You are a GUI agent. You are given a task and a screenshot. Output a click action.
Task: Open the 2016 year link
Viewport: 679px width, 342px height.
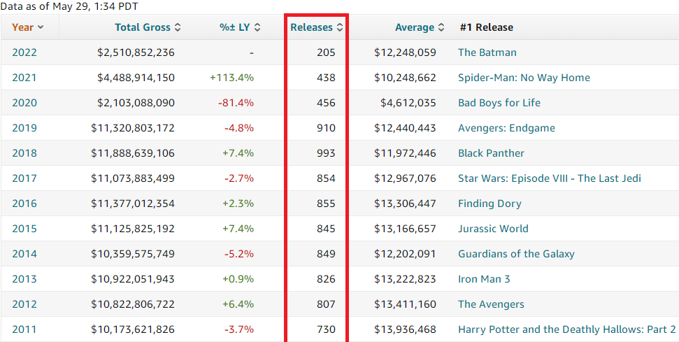24,204
